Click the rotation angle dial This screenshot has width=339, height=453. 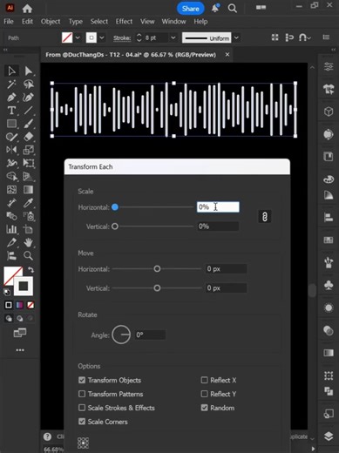(121, 335)
